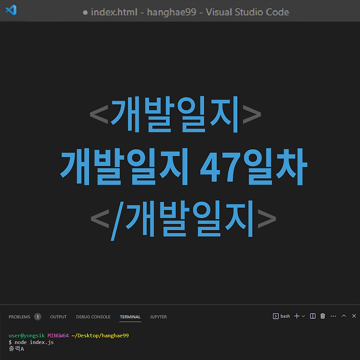Click the bash terminal profile icon
The width and height of the screenshot is (360, 360).
[276, 316]
